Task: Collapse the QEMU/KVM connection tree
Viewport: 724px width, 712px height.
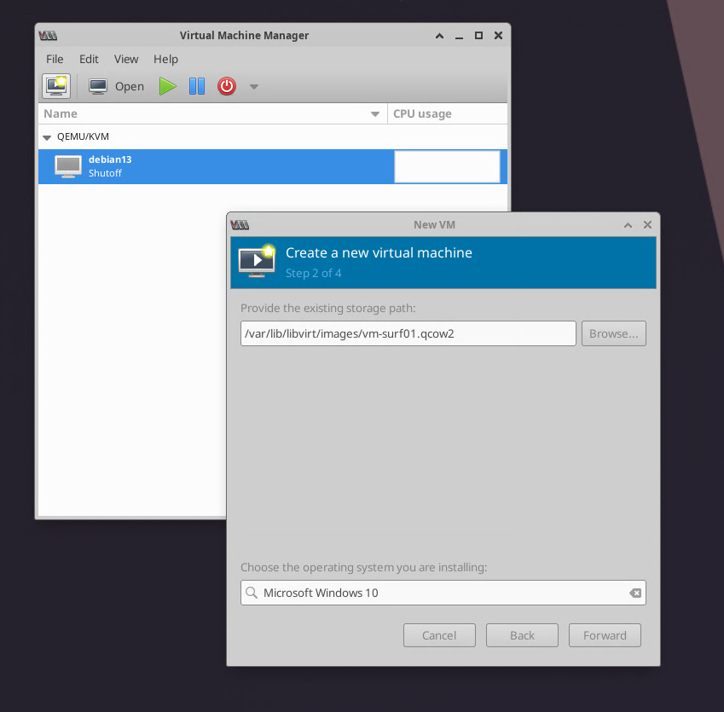Action: coord(48,136)
